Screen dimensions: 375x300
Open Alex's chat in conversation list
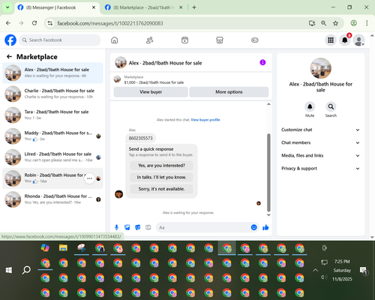(52, 73)
